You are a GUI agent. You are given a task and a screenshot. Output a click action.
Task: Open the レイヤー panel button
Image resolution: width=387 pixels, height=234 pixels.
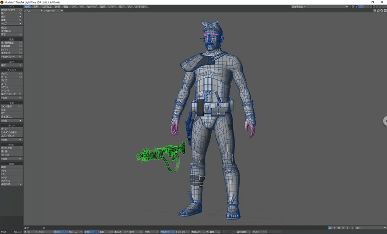tap(11, 50)
